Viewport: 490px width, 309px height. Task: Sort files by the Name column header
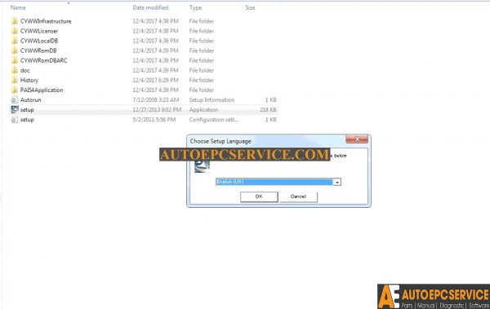pyautogui.click(x=18, y=7)
